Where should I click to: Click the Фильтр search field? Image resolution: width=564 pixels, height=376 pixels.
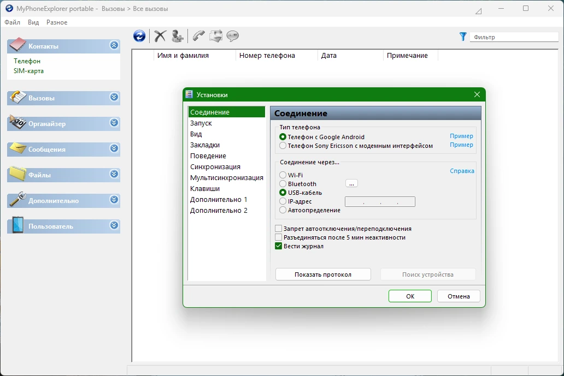tap(514, 37)
